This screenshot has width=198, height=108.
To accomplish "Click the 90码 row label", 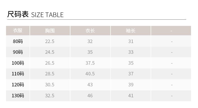I will (x=18, y=52).
